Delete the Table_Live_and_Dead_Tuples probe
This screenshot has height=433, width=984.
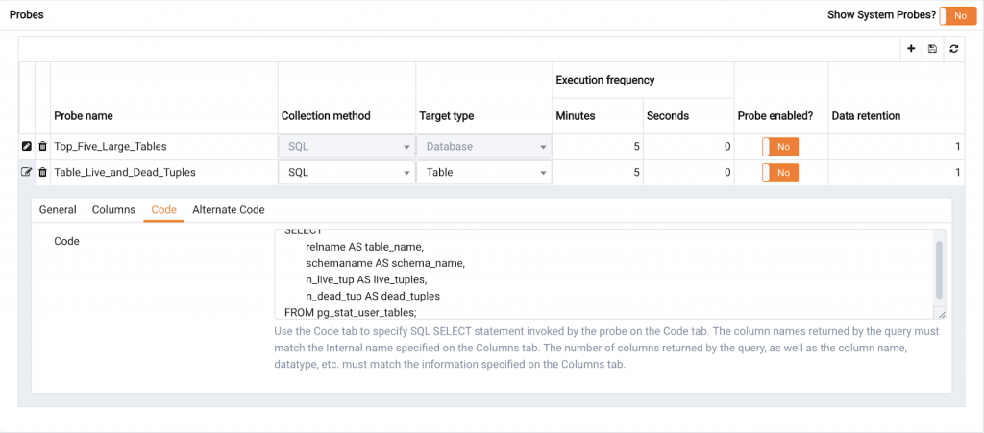pyautogui.click(x=42, y=173)
